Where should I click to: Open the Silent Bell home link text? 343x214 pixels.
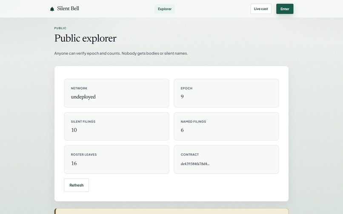coord(68,8)
